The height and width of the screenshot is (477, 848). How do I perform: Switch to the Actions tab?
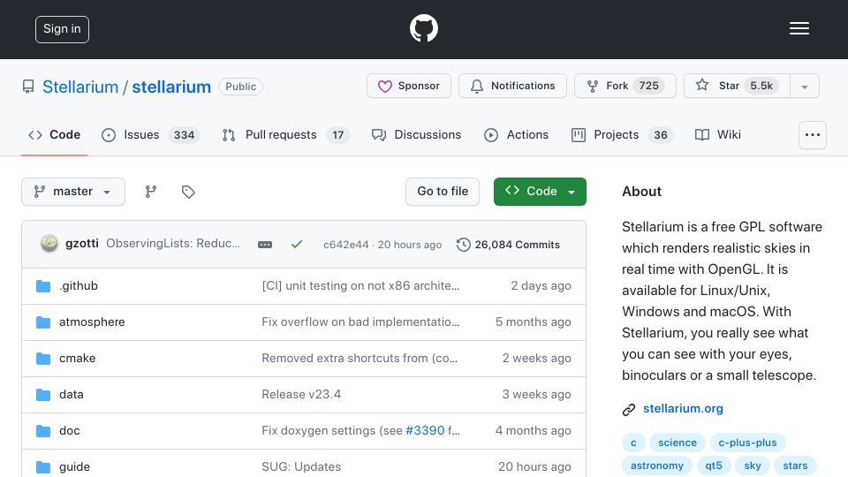pos(517,134)
